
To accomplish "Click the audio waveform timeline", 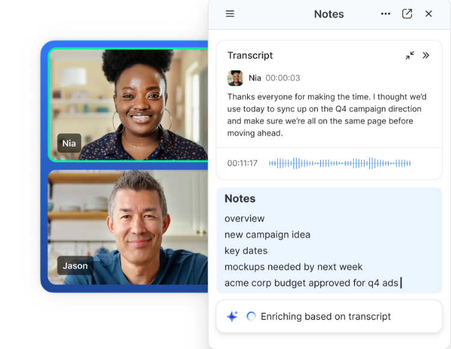I will (340, 163).
